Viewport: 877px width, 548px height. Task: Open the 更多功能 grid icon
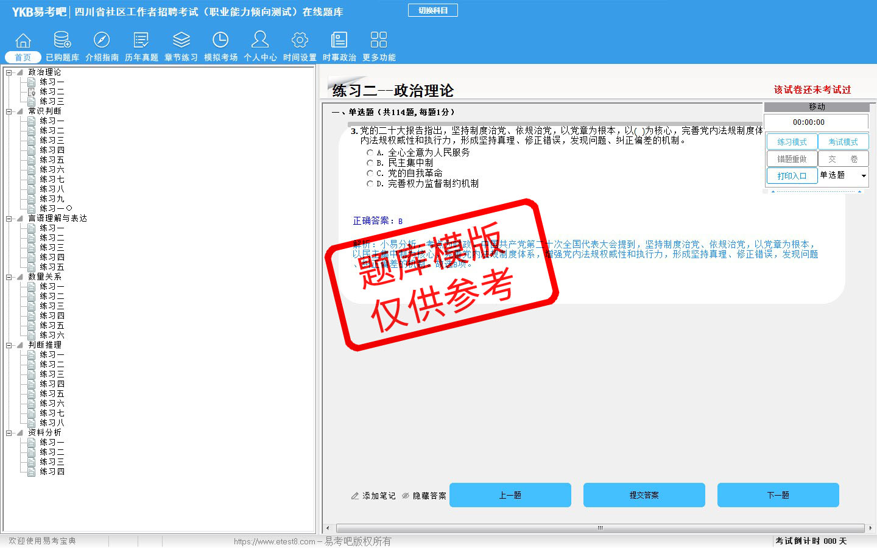point(379,40)
